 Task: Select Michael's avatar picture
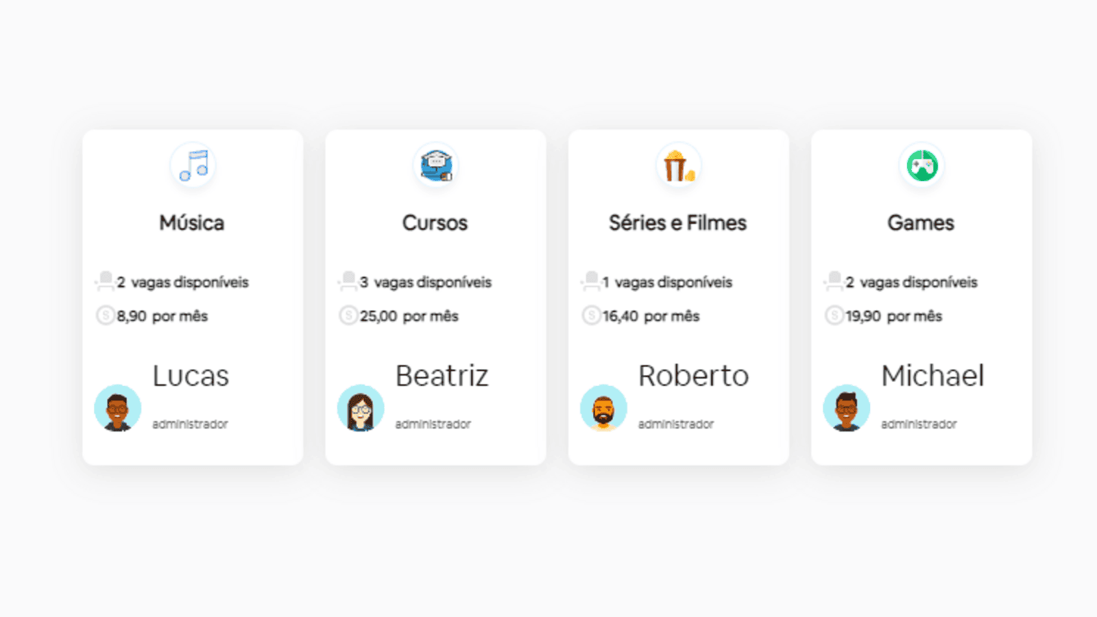coord(846,408)
